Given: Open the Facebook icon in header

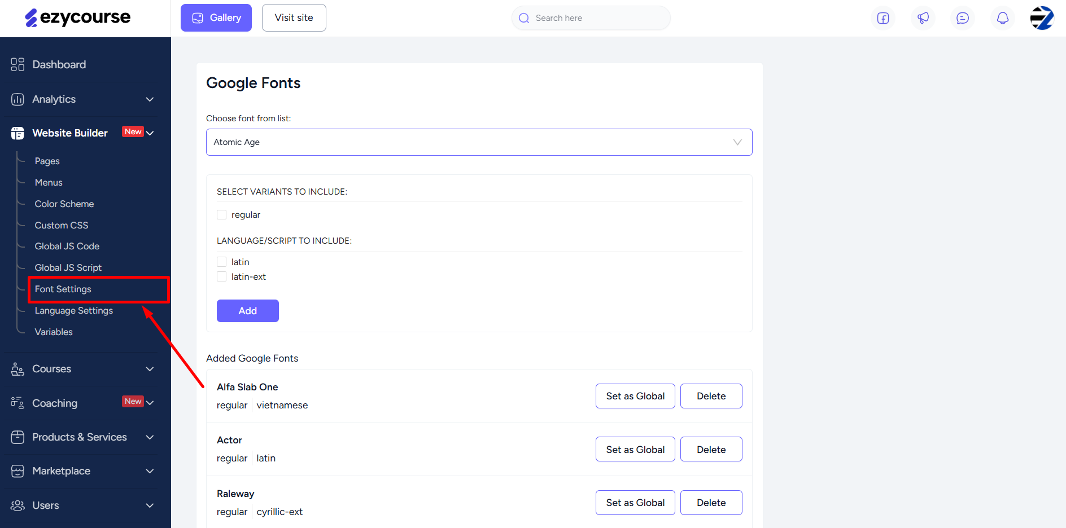Looking at the screenshot, I should pos(883,18).
